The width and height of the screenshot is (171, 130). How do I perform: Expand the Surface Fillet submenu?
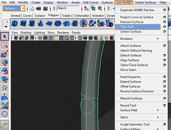(x=158, y=110)
